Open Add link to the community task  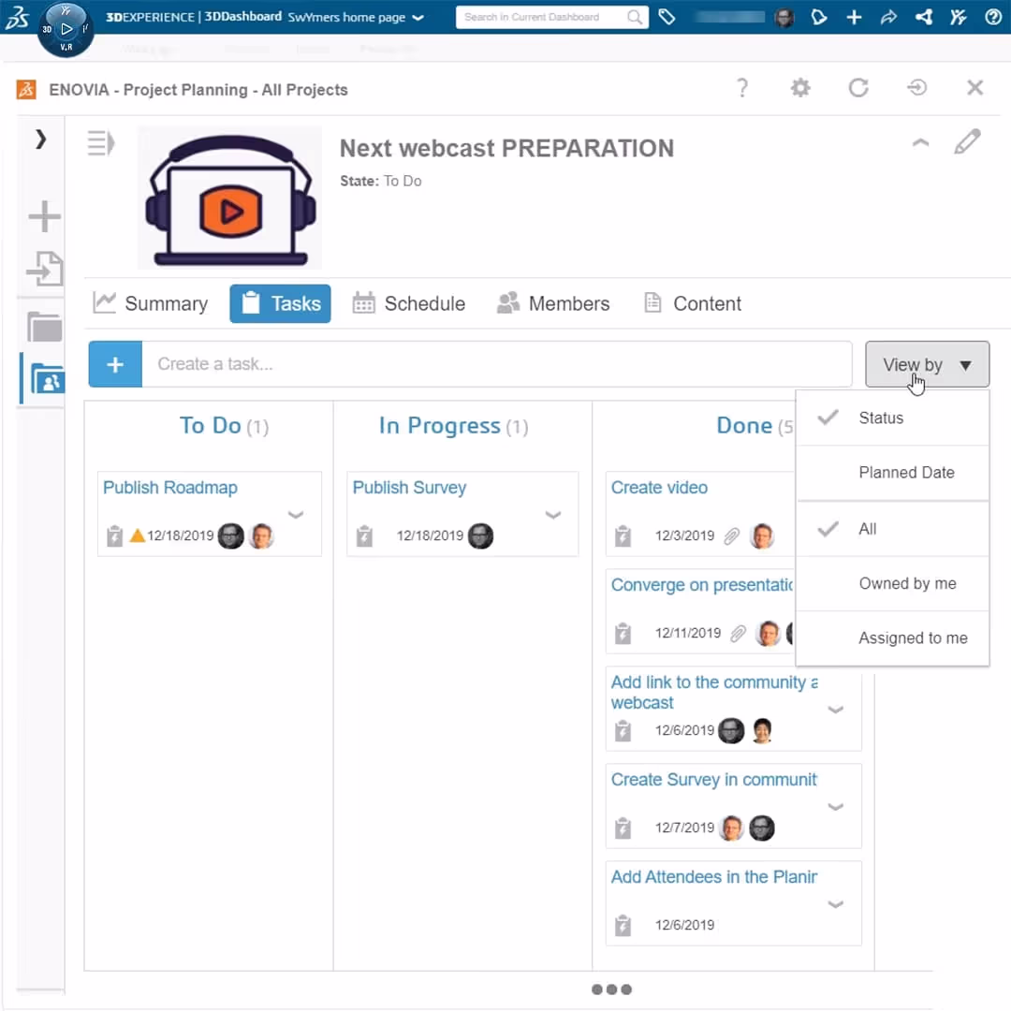tap(713, 692)
